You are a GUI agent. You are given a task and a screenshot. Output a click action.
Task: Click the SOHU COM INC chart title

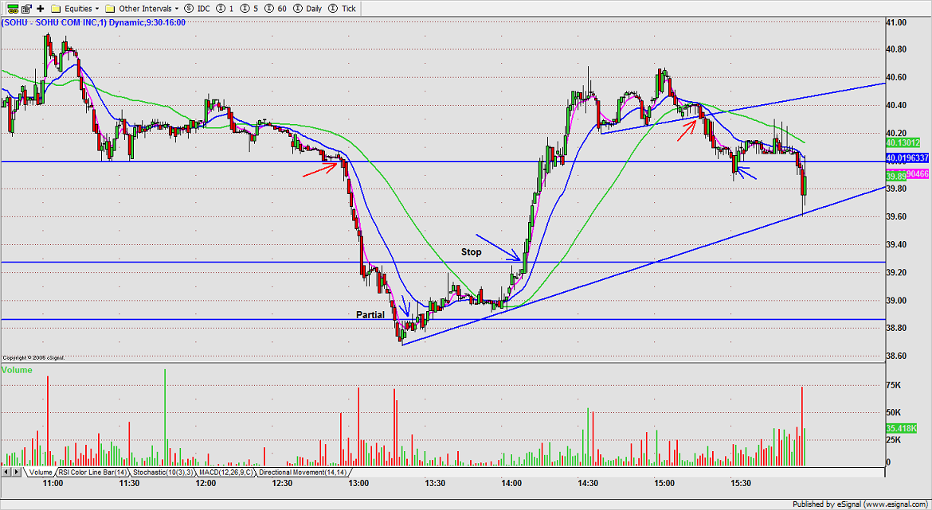coord(93,22)
